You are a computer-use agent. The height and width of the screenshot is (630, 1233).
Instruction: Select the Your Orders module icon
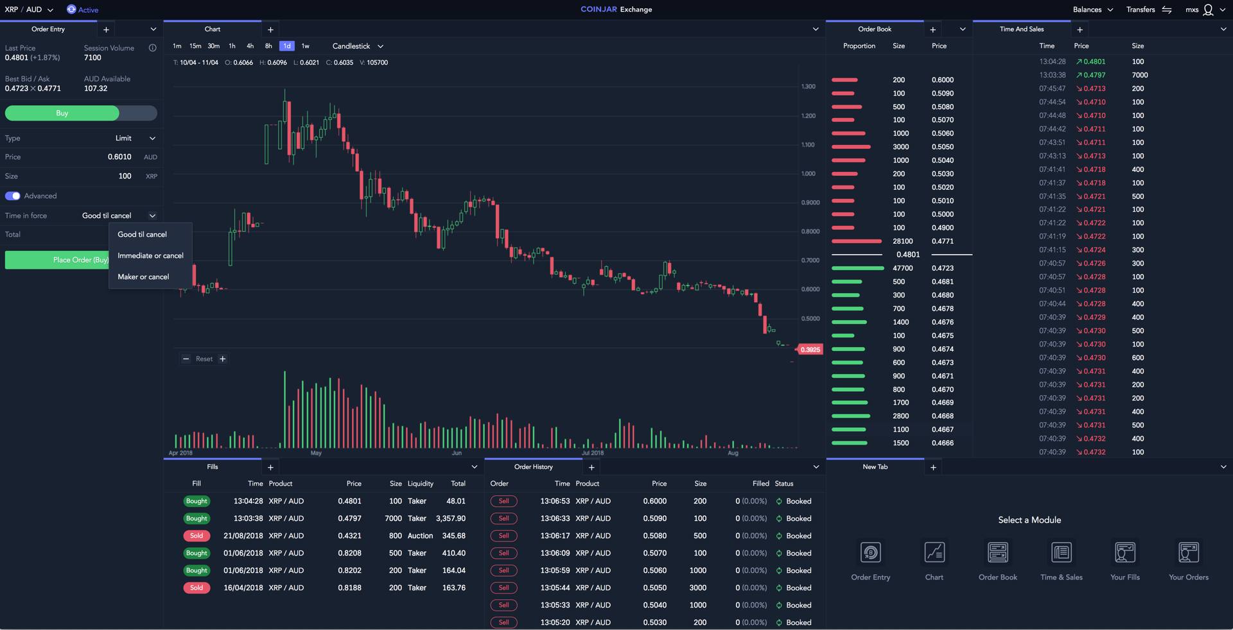coord(1189,552)
